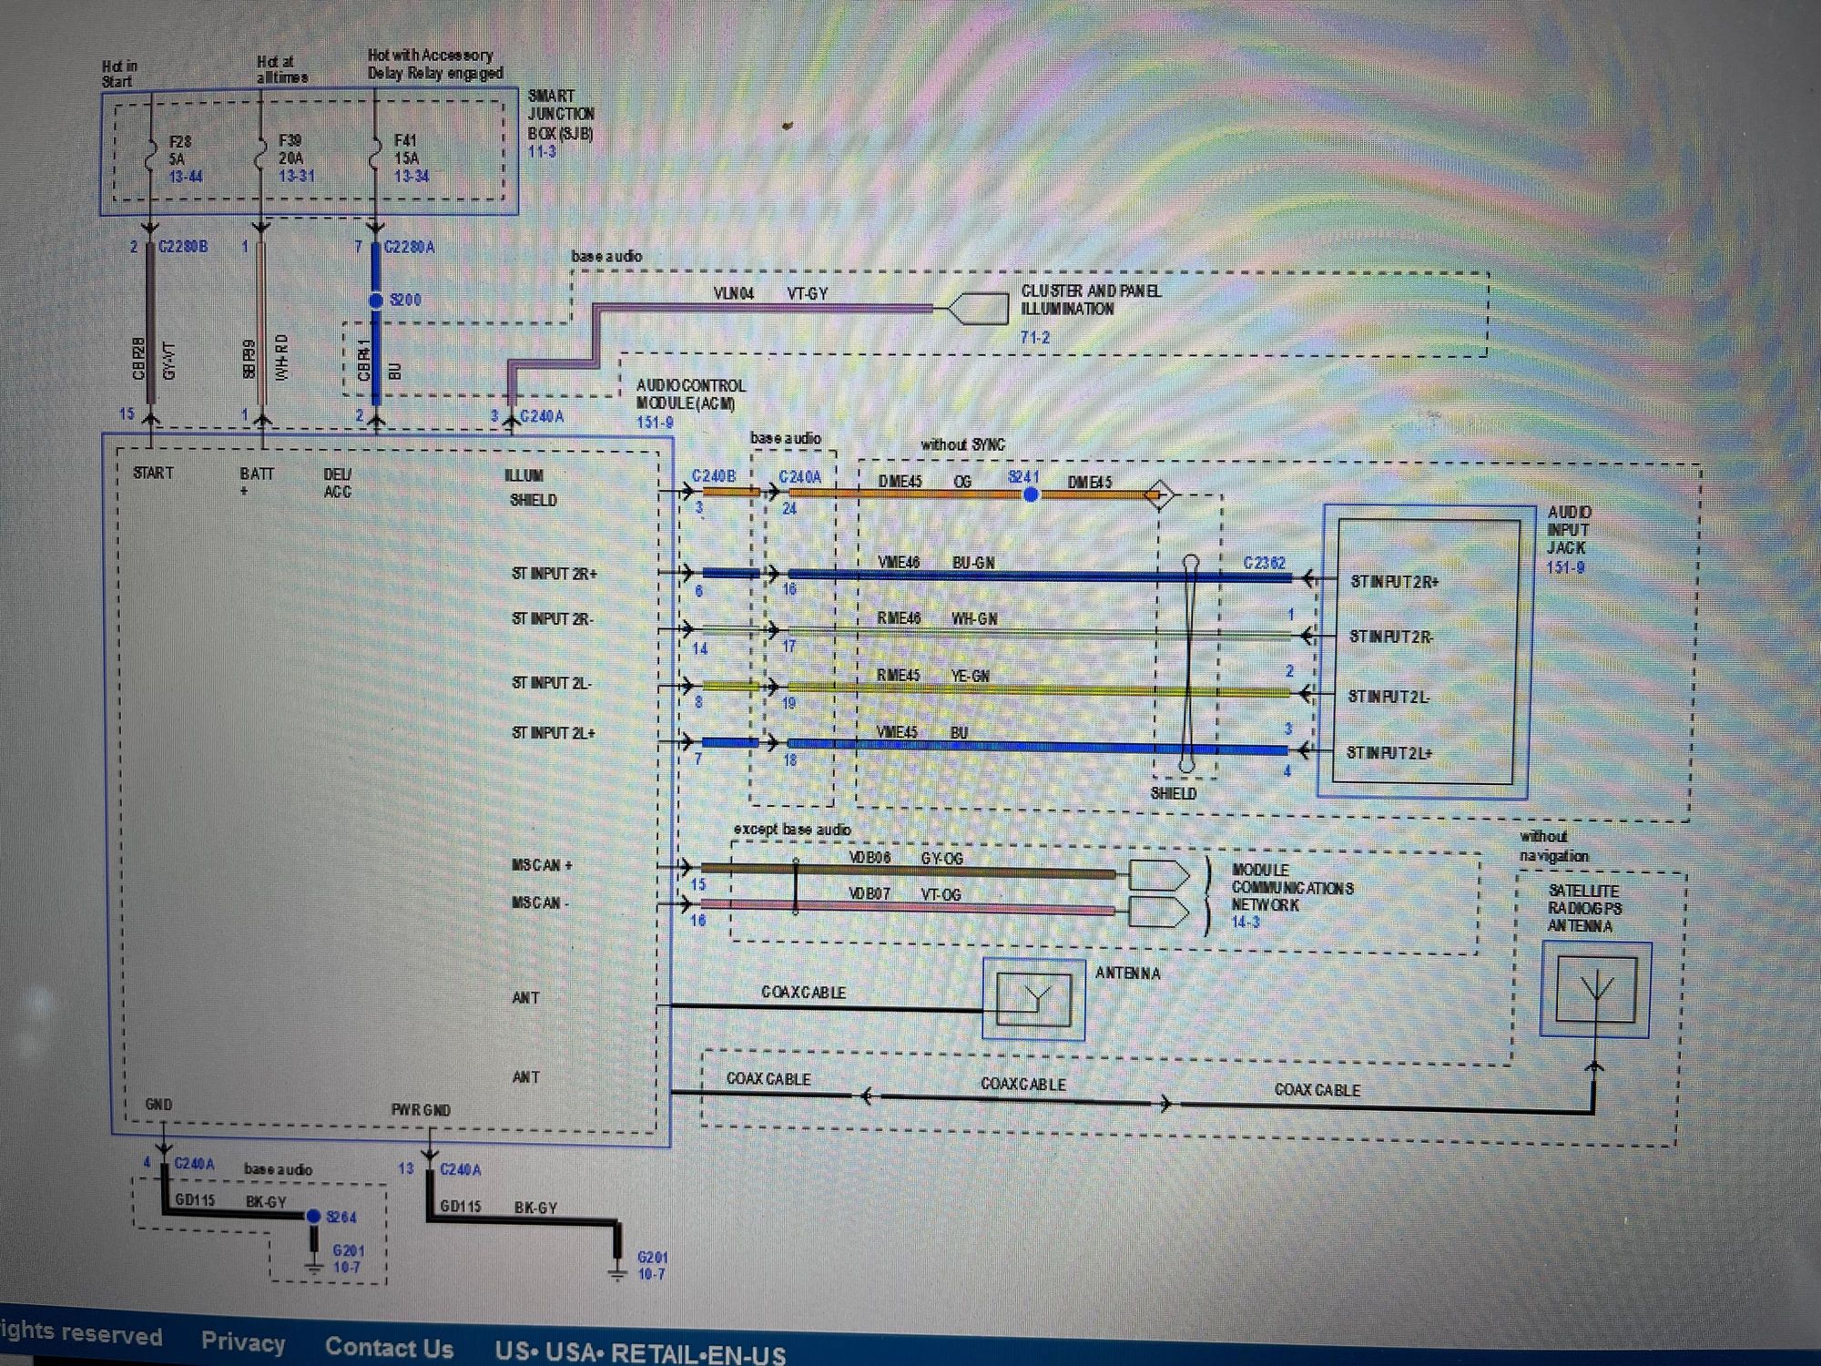Click the S241 splice dot
Screen dimensions: 1821x1366
pyautogui.click(x=1031, y=494)
